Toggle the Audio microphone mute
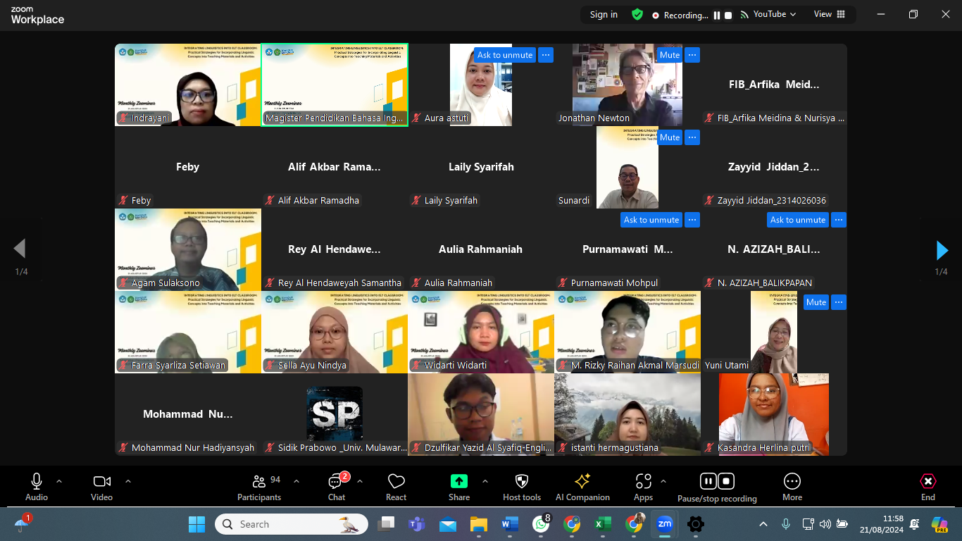The width and height of the screenshot is (962, 541). pos(37,487)
